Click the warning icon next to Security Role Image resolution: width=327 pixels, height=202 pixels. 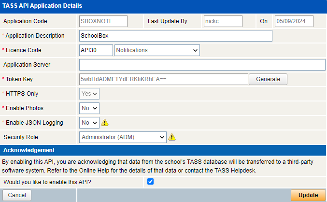pos(172,137)
